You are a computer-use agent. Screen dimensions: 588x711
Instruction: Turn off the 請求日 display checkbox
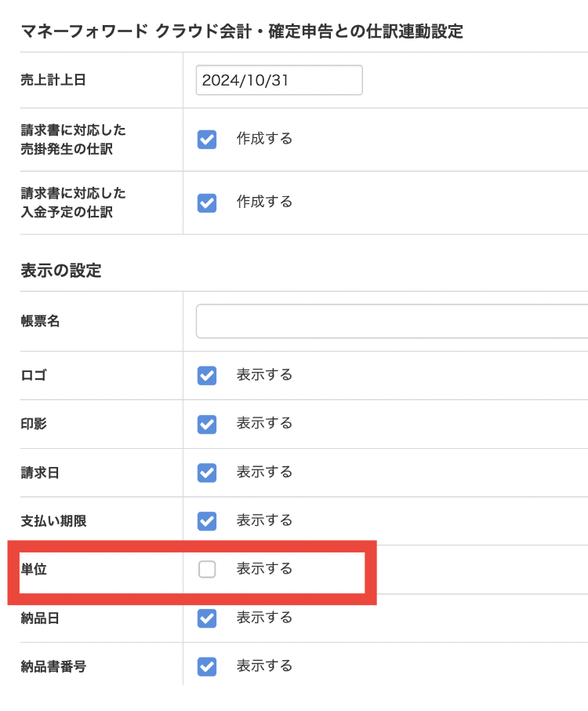(x=207, y=473)
